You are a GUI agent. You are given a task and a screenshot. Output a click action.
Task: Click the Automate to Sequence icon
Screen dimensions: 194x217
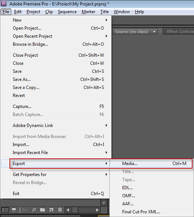(25, 210)
